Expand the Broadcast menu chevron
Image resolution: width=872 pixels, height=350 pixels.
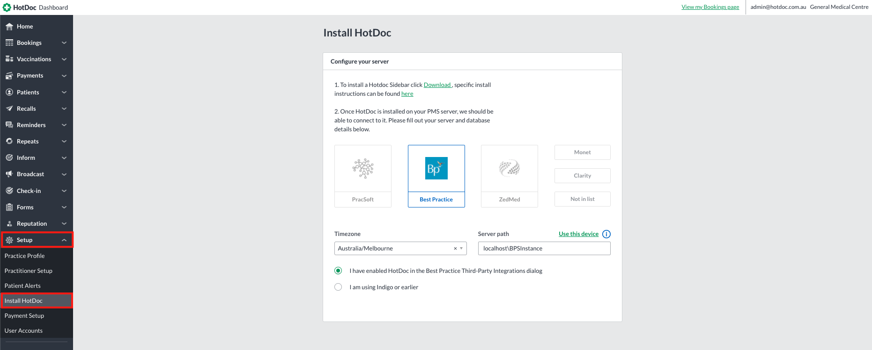click(x=64, y=174)
